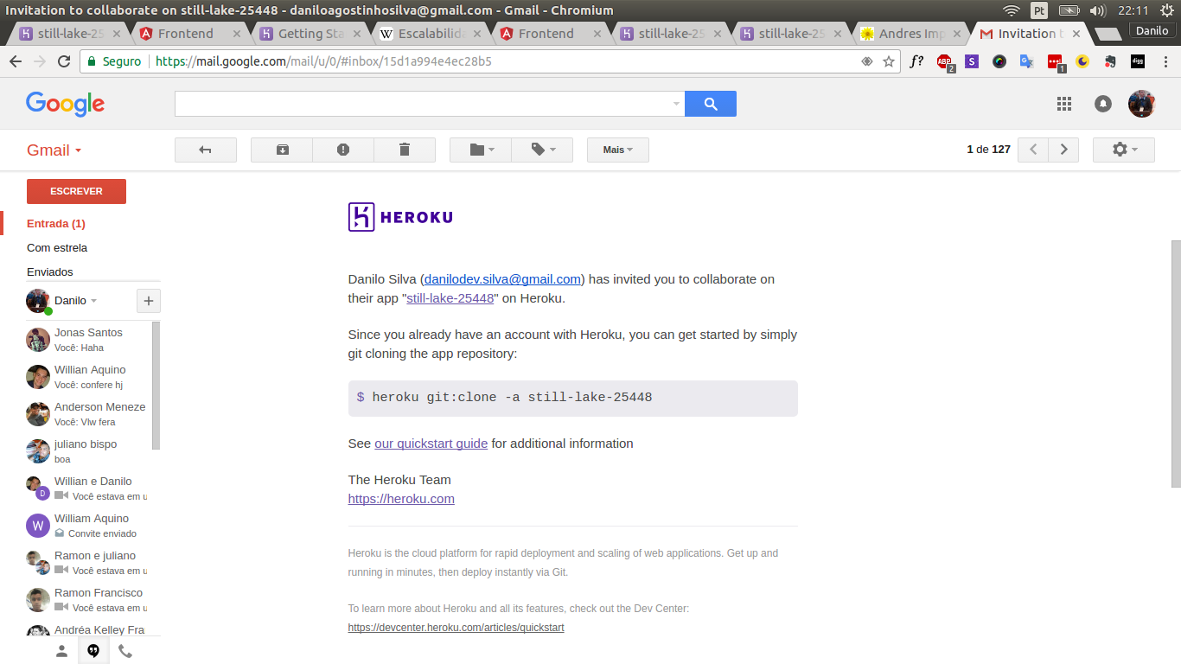Open the Com estrela folder
The height and width of the screenshot is (664, 1181).
point(57,247)
